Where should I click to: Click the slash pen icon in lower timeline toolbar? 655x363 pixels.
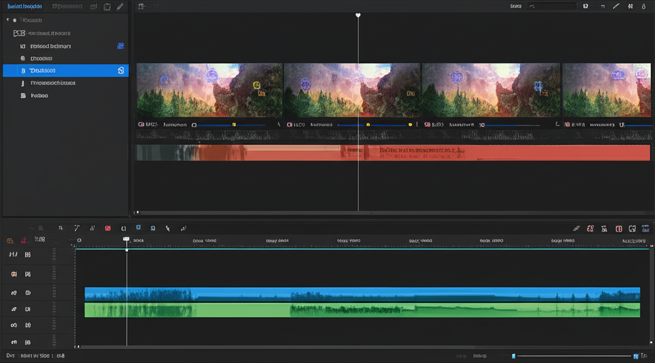coord(77,228)
